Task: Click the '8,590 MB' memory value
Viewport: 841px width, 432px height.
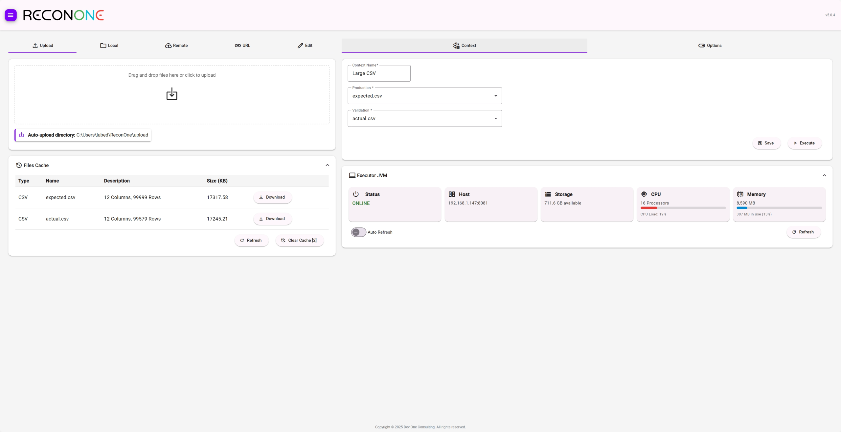Action: click(746, 203)
